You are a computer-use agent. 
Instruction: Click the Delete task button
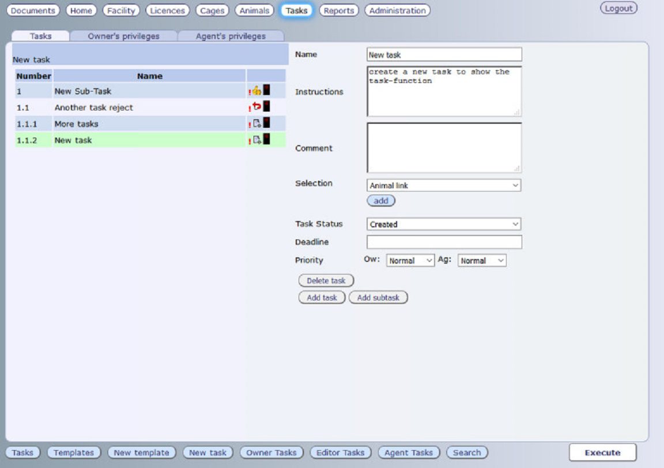click(326, 280)
